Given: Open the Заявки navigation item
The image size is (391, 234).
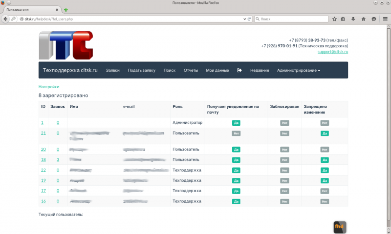Looking at the screenshot, I should coord(113,70).
